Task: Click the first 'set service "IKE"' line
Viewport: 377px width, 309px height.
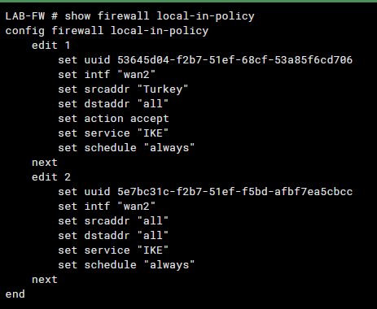Action: [x=113, y=133]
